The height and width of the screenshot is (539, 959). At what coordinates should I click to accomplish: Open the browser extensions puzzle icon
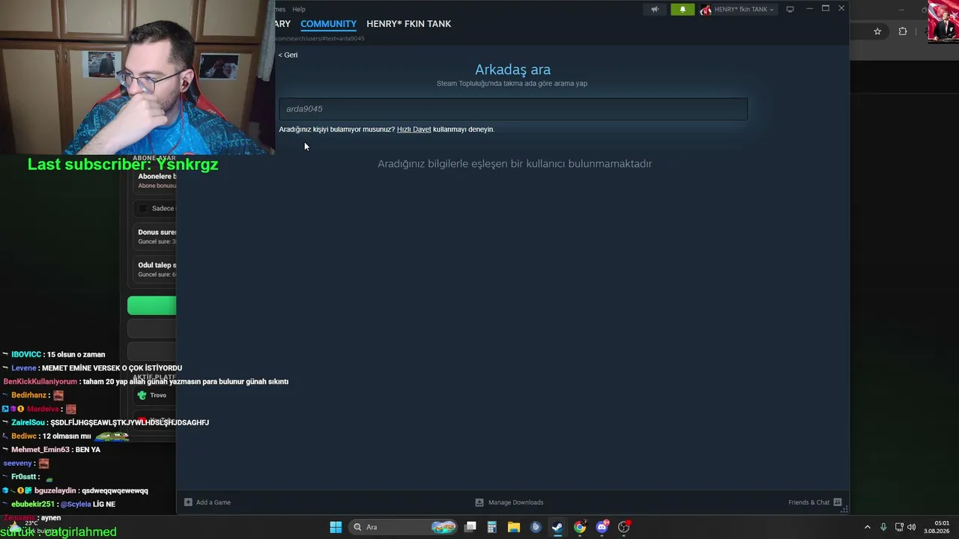coord(903,31)
